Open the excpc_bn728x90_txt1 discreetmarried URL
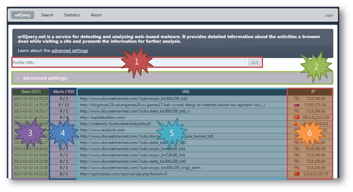This screenshot has height=192, width=353. pyautogui.click(x=132, y=155)
